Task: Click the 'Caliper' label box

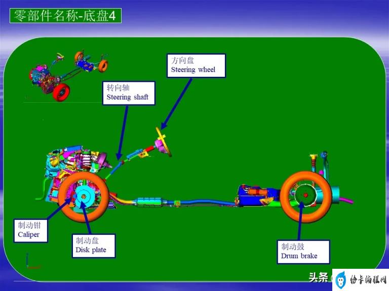Action: pyautogui.click(x=30, y=230)
